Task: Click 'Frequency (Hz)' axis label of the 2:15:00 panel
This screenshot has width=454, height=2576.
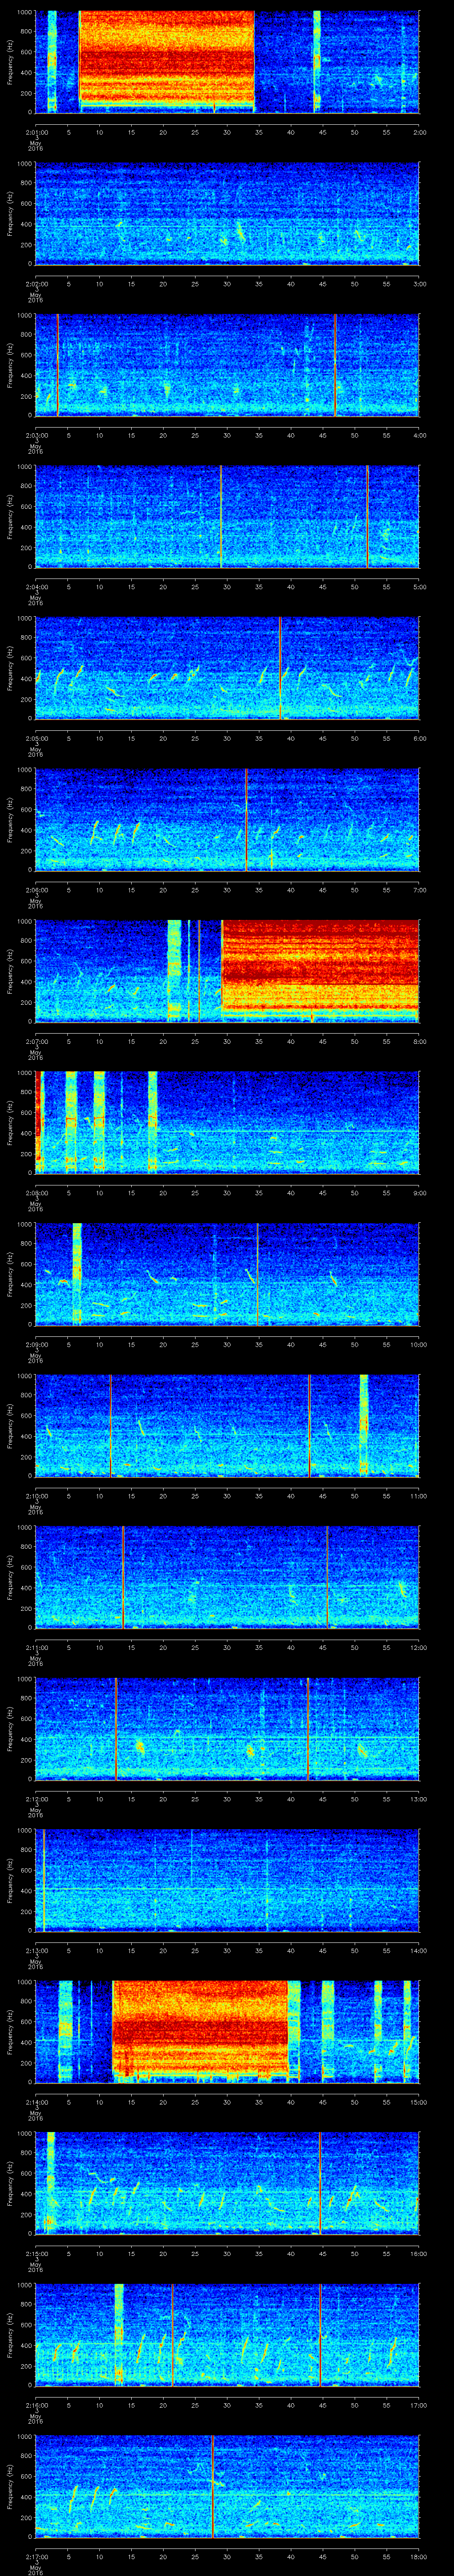Action: (x=10, y=2183)
